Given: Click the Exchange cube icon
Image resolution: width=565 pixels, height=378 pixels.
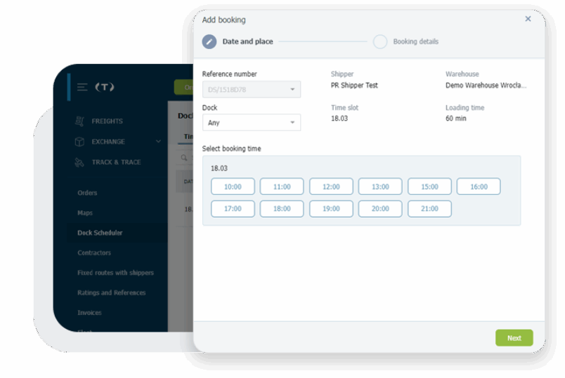Looking at the screenshot, I should (79, 142).
